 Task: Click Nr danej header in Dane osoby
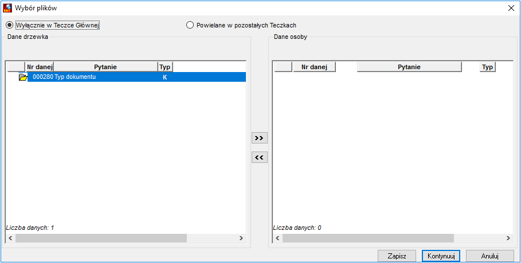(x=314, y=67)
